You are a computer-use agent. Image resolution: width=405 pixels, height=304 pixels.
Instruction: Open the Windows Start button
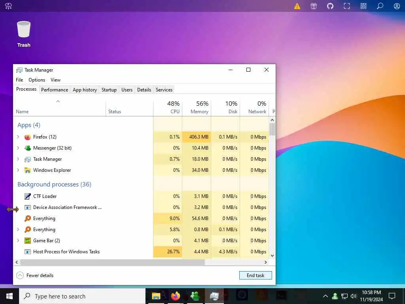click(9, 296)
